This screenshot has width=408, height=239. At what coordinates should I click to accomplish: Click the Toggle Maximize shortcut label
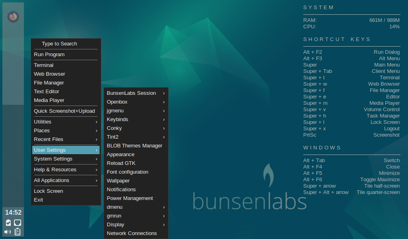380,179
